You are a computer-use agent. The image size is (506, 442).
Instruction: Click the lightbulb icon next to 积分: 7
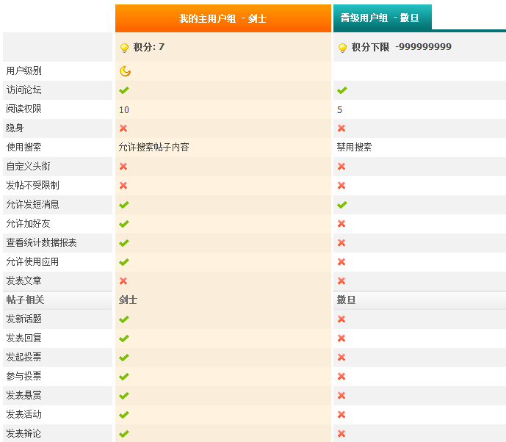tap(124, 48)
